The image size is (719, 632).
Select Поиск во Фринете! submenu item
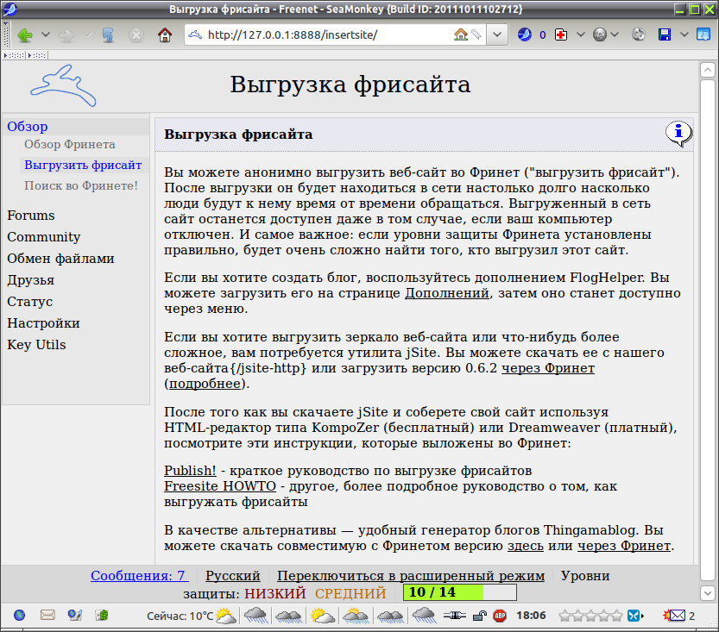click(81, 186)
